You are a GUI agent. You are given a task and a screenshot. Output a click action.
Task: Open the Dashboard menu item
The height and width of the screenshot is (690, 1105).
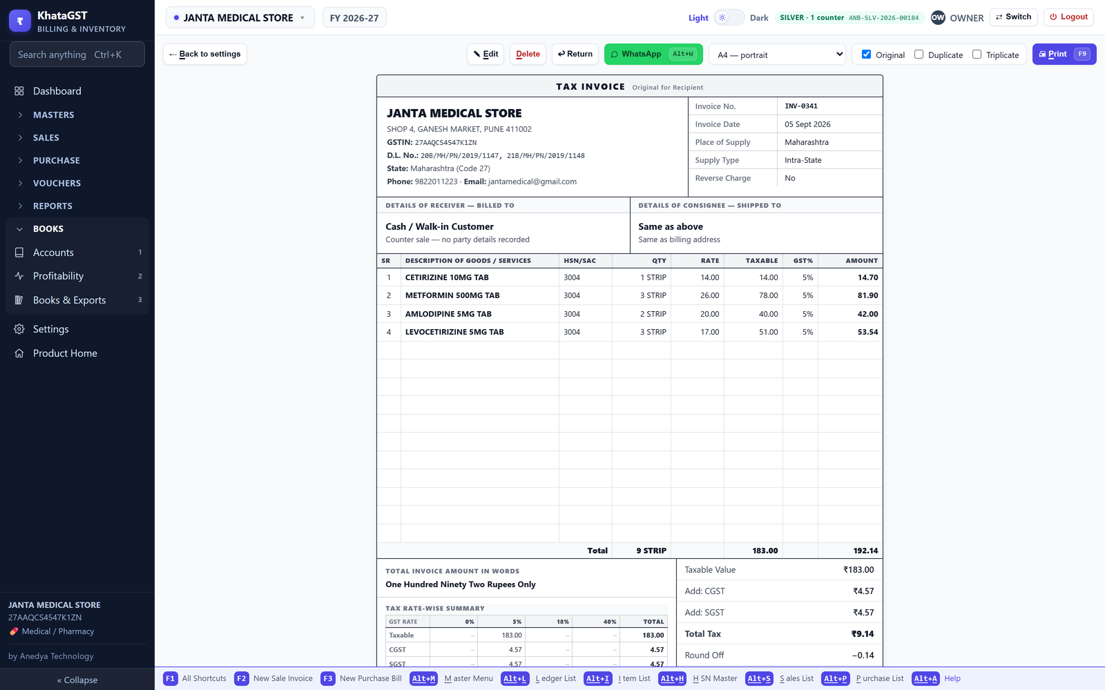[77, 91]
